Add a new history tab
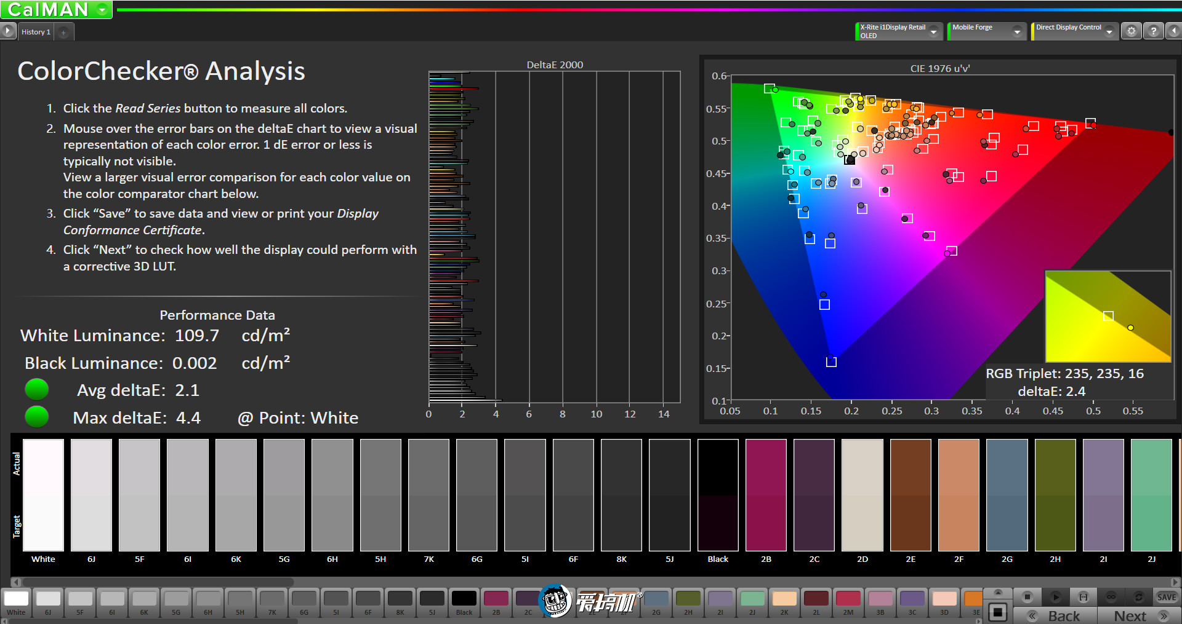1182x624 pixels. click(63, 32)
